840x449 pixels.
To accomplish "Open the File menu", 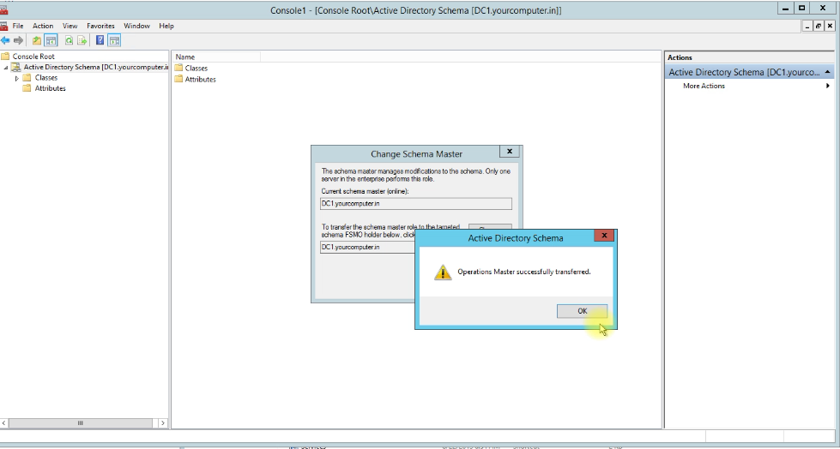I will (18, 26).
